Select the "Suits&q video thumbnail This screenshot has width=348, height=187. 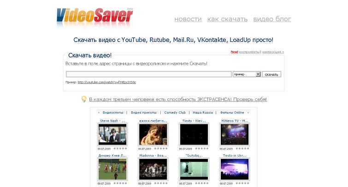[194, 169]
